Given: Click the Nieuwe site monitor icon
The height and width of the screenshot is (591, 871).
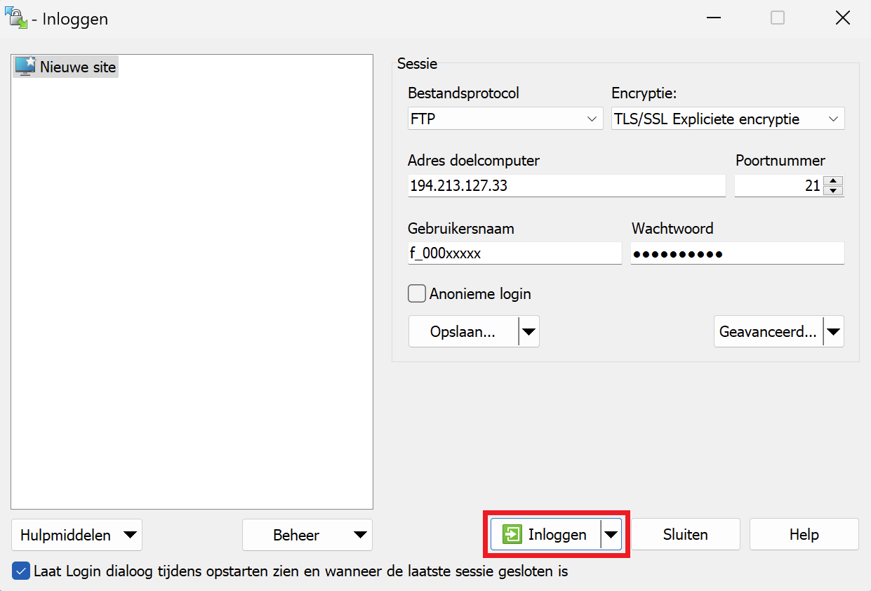Looking at the screenshot, I should point(25,66).
